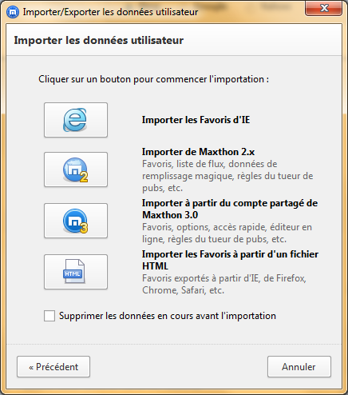Select the Importer de Maxthon 2.x heading
Viewport: 348px width, 395px height.
coord(198,152)
